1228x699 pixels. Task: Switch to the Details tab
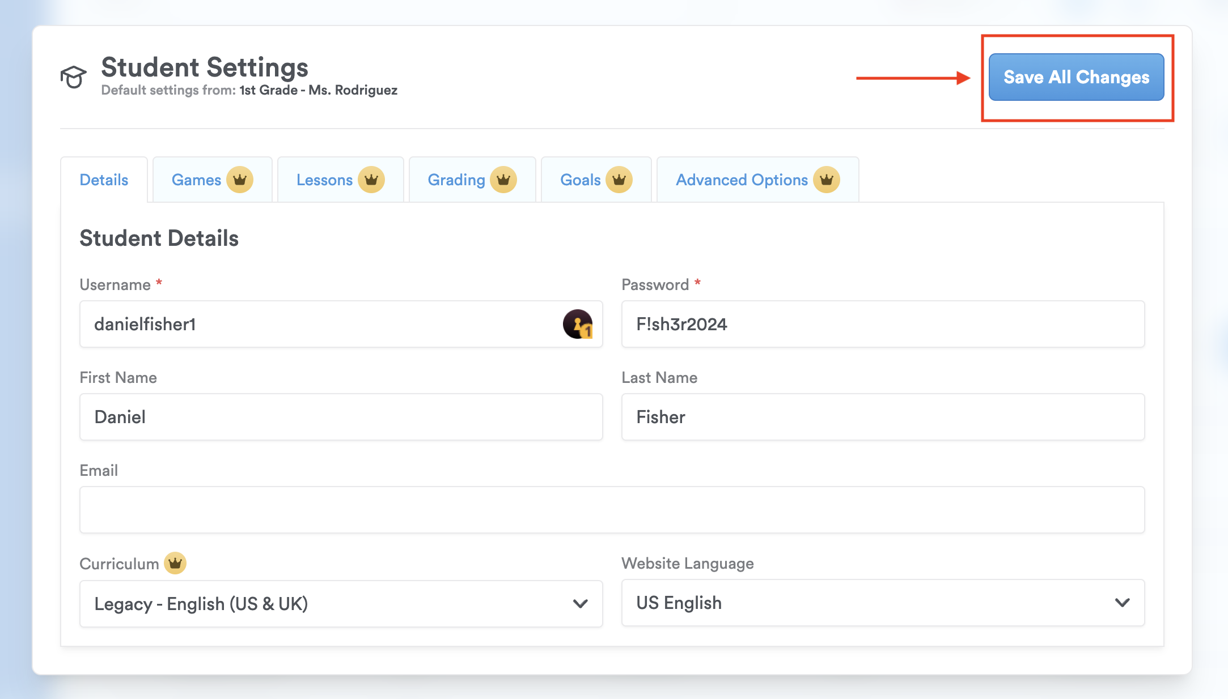[104, 180]
